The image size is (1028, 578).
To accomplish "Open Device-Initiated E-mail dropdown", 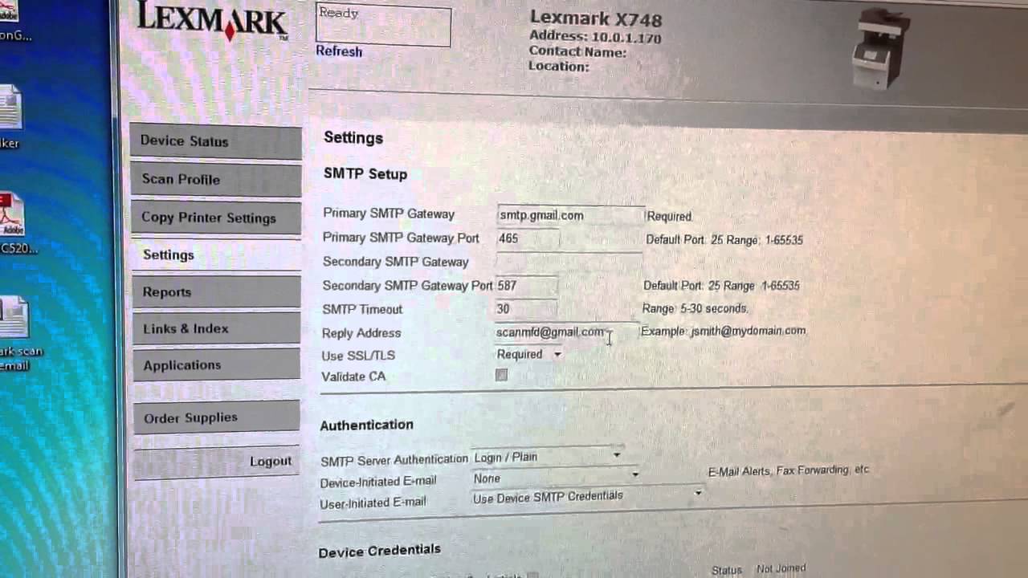I will point(556,477).
